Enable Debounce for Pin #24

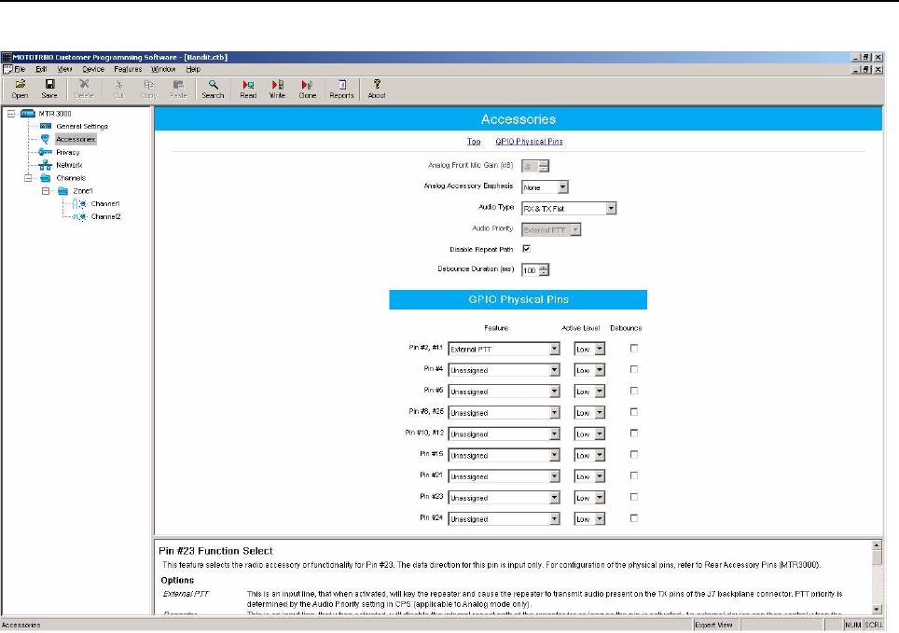[x=633, y=517]
